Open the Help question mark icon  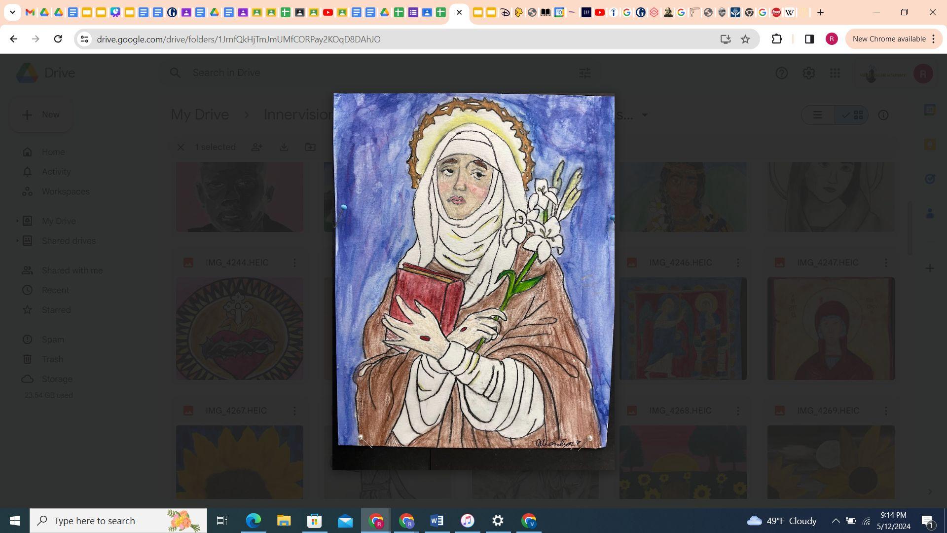pyautogui.click(x=781, y=73)
